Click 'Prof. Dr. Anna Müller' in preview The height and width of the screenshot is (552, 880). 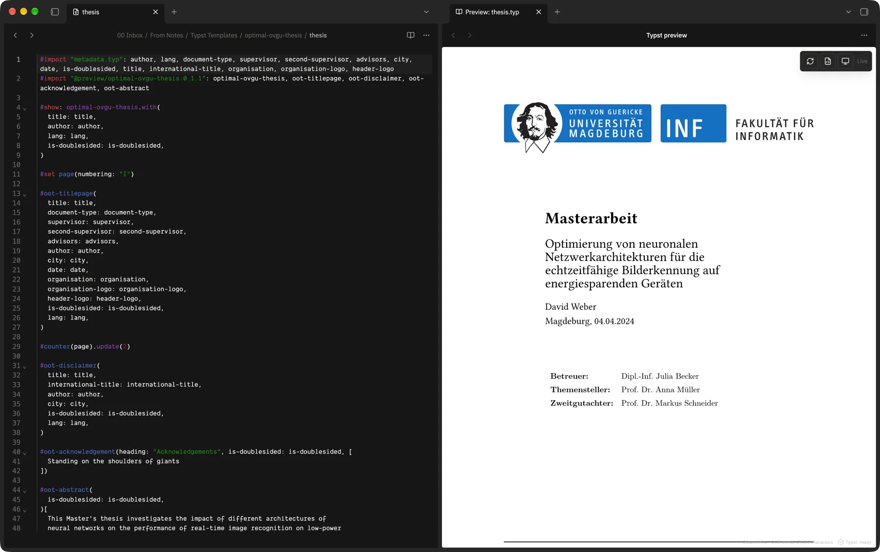tap(660, 390)
